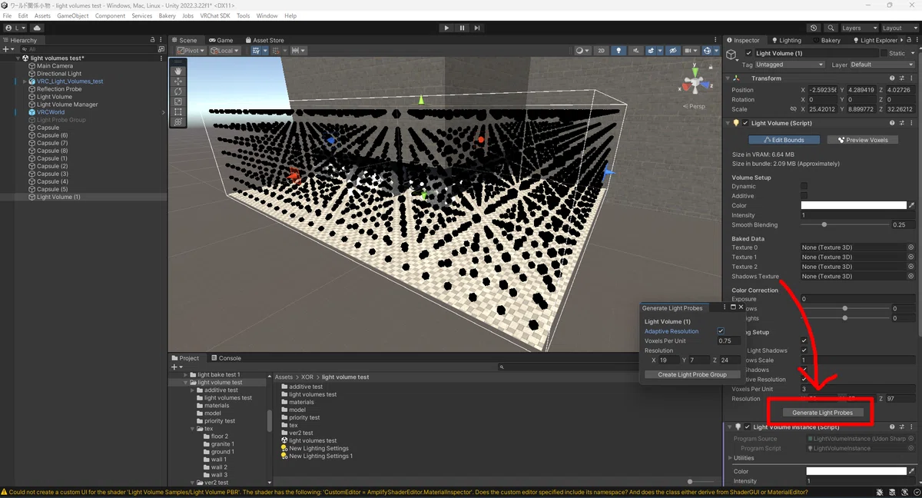Click the Transform component settings preset icon
This screenshot has height=498, width=922.
tap(901, 78)
